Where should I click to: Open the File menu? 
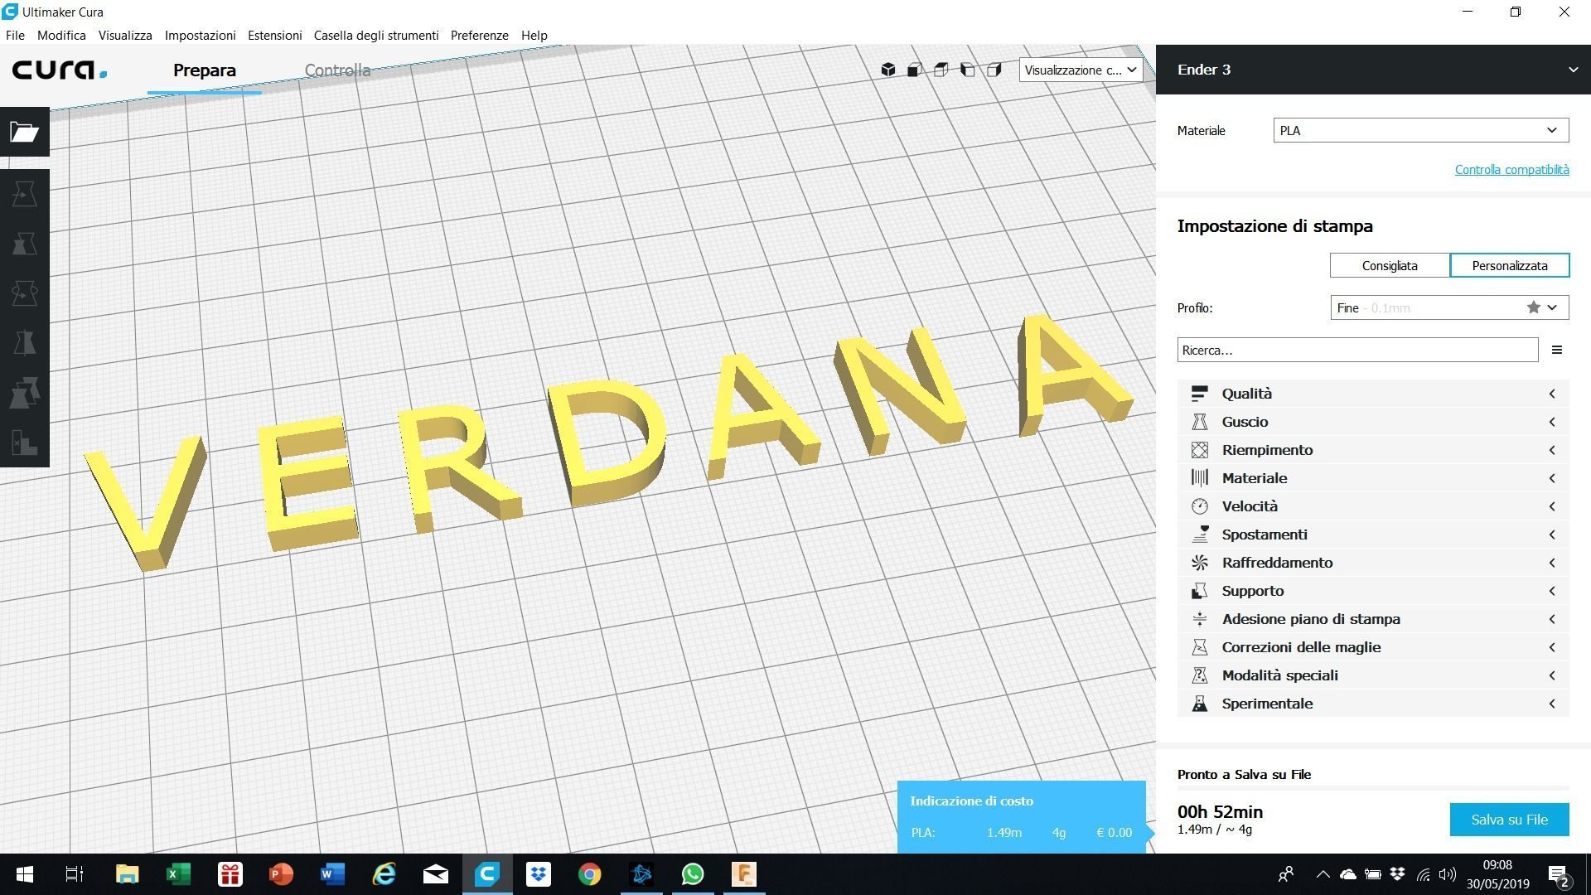click(15, 36)
